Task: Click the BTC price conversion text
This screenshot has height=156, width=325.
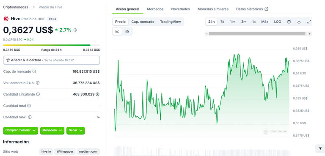Action: point(13,40)
